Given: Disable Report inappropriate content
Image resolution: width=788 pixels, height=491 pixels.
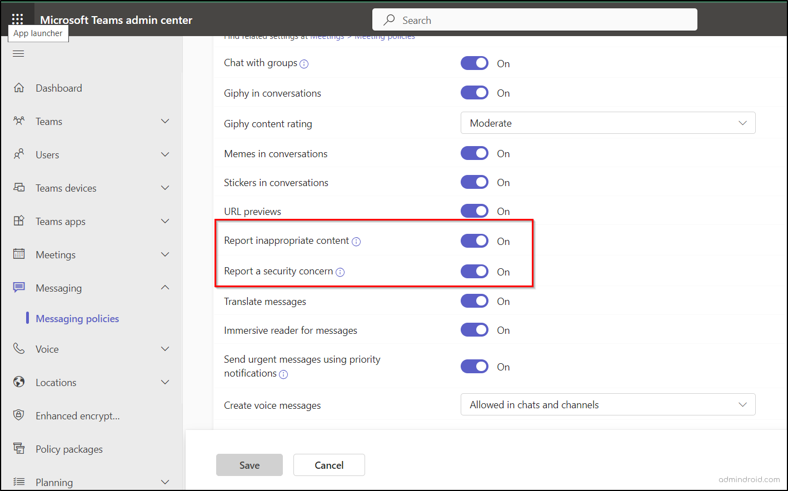Looking at the screenshot, I should [x=474, y=241].
